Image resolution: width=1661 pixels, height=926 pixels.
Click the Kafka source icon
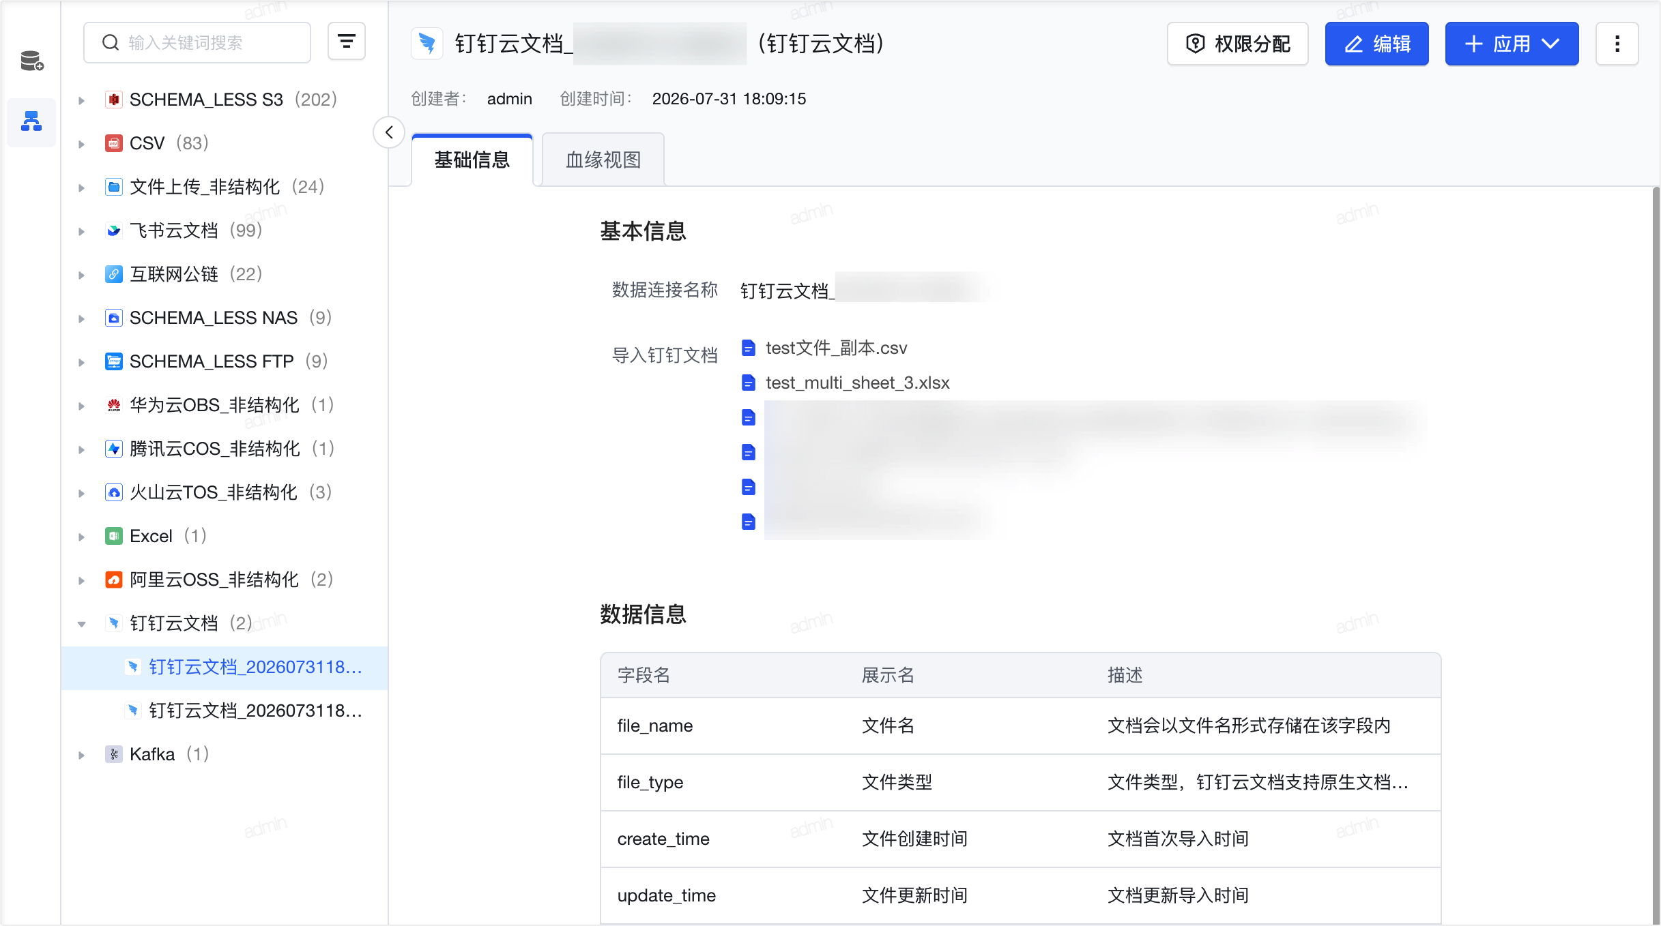(x=114, y=754)
